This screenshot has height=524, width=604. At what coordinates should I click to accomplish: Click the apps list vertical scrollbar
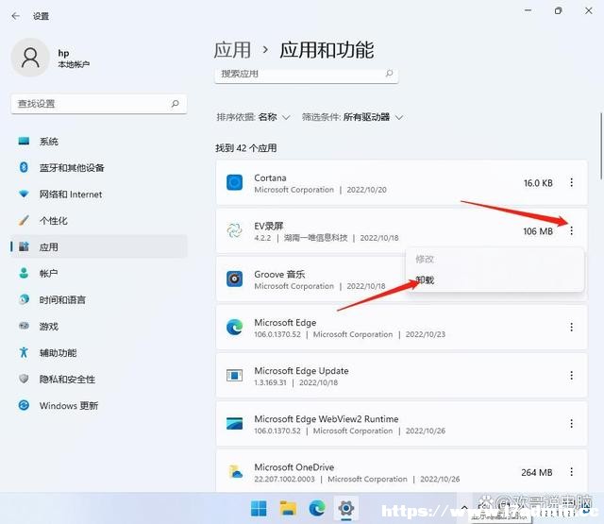pos(600,146)
